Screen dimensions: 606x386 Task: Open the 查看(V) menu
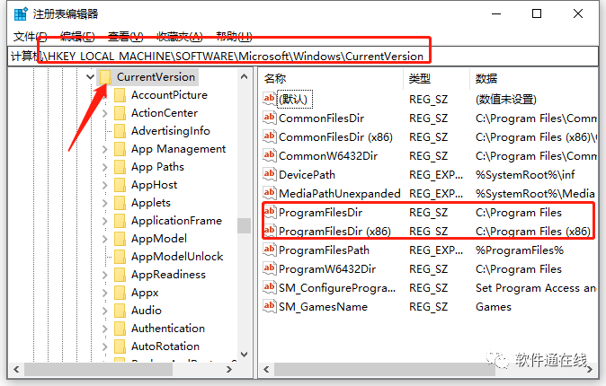pos(125,37)
